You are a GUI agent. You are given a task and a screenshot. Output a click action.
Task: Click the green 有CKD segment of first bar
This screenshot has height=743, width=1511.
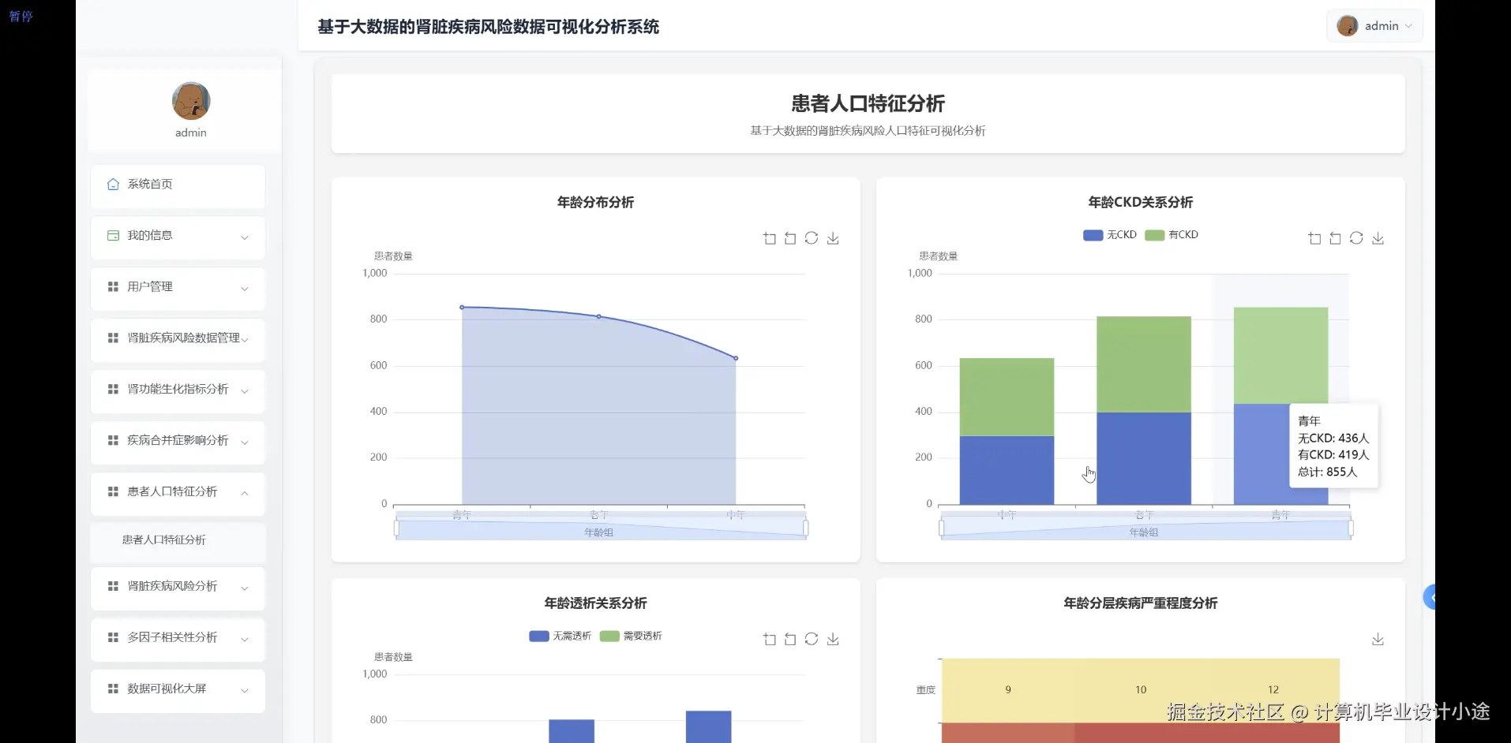click(x=1007, y=397)
